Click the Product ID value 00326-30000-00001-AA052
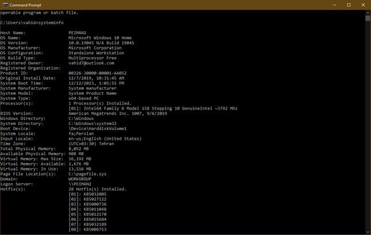Screen dimensions: 371x235 97,73
